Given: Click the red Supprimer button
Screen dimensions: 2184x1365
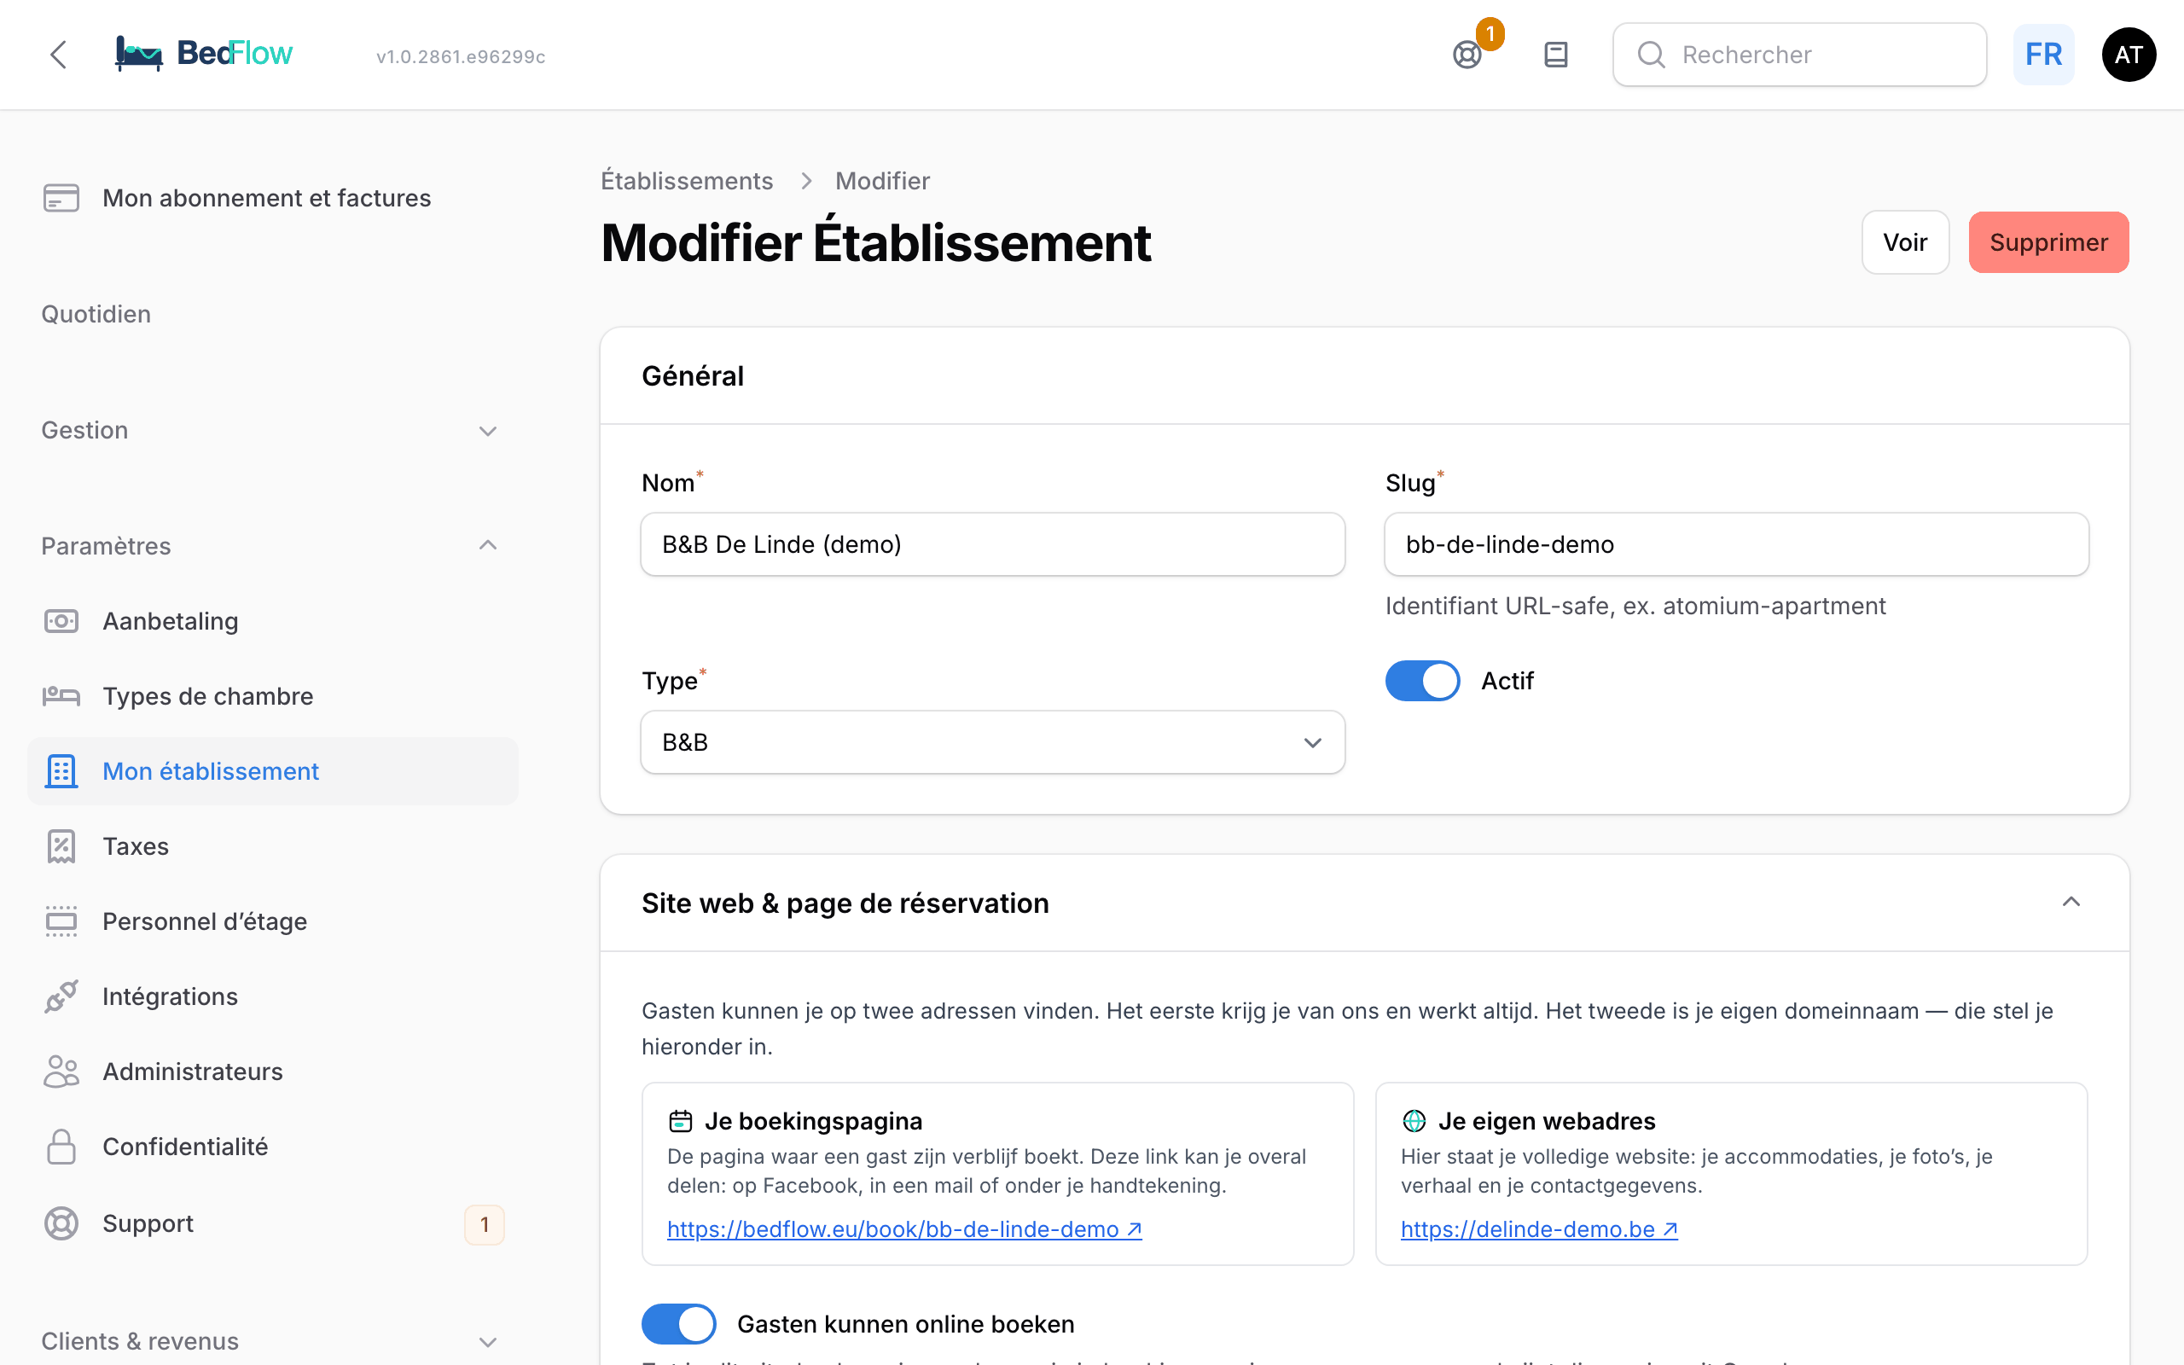Looking at the screenshot, I should tap(2048, 242).
